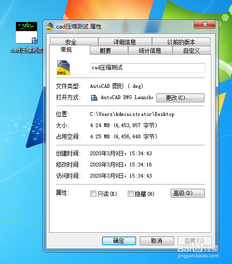Screen dimensions: 232x264
Task: Open the 详细信息 tab
Action: tap(125, 42)
